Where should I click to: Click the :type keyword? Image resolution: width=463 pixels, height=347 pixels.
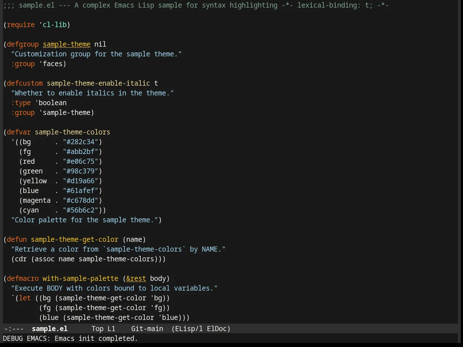21,103
